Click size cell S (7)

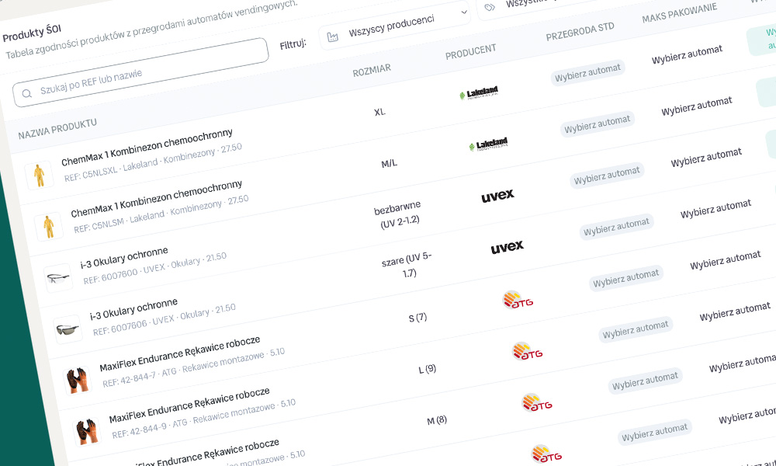(x=417, y=318)
